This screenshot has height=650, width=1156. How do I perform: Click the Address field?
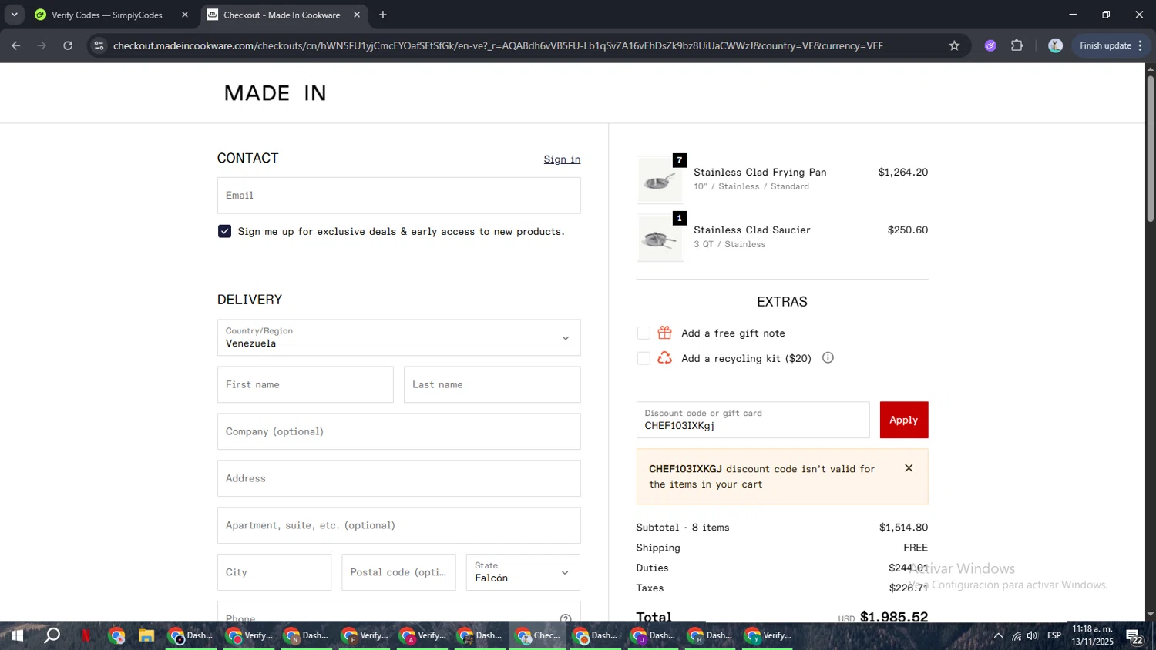pyautogui.click(x=398, y=478)
